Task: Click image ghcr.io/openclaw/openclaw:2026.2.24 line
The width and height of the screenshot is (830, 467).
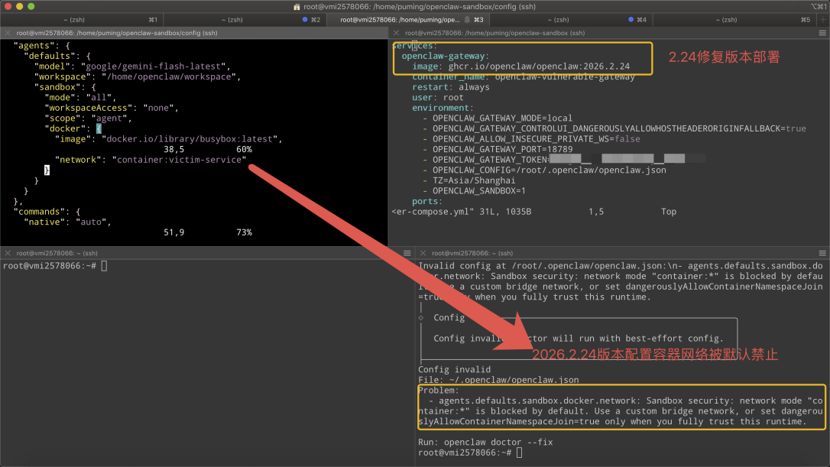Action: (521, 66)
